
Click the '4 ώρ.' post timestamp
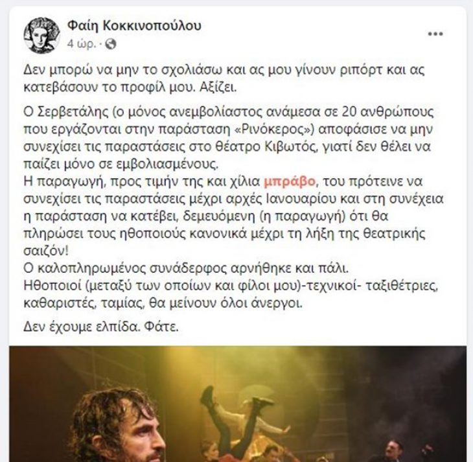pos(81,44)
